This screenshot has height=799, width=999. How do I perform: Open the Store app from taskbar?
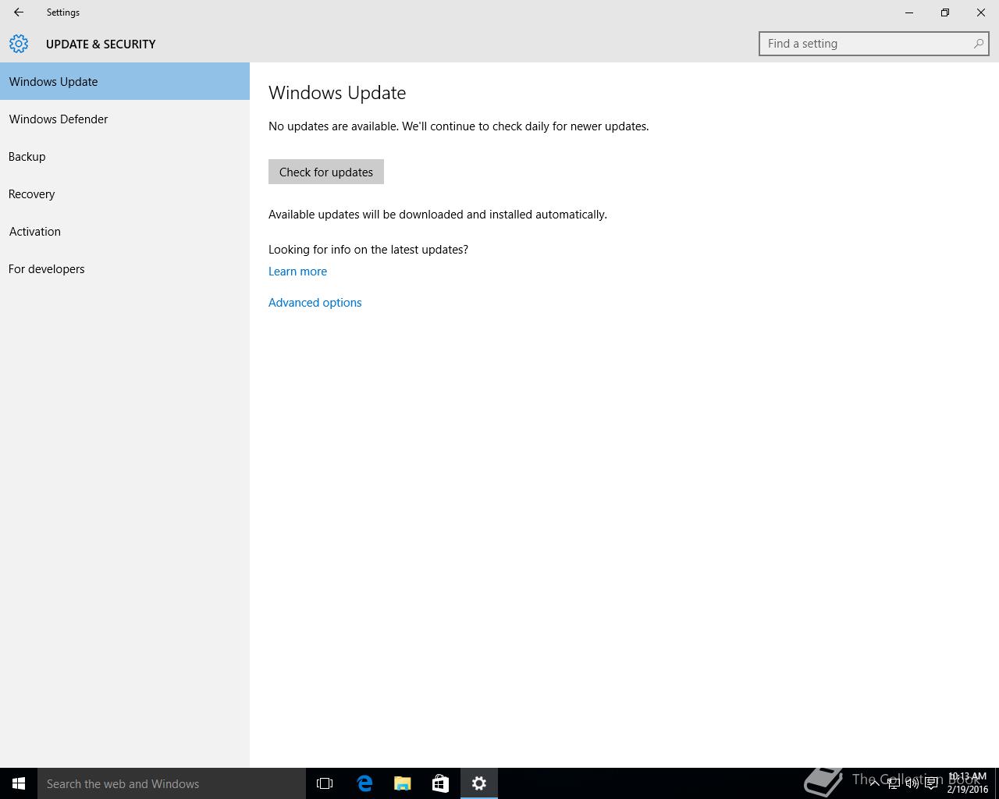(441, 783)
